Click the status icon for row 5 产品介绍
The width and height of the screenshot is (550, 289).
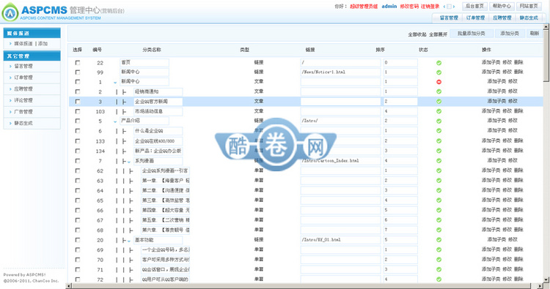439,121
